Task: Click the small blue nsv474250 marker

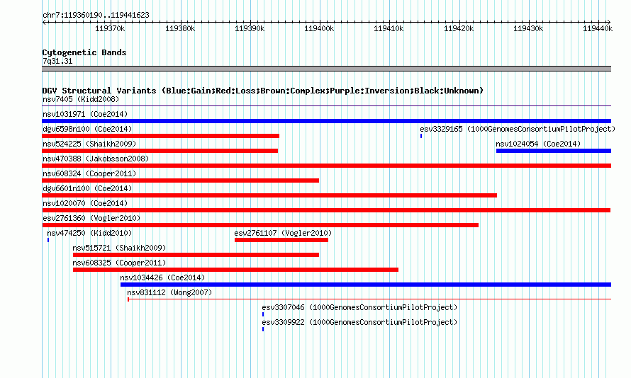Action: [x=48, y=240]
